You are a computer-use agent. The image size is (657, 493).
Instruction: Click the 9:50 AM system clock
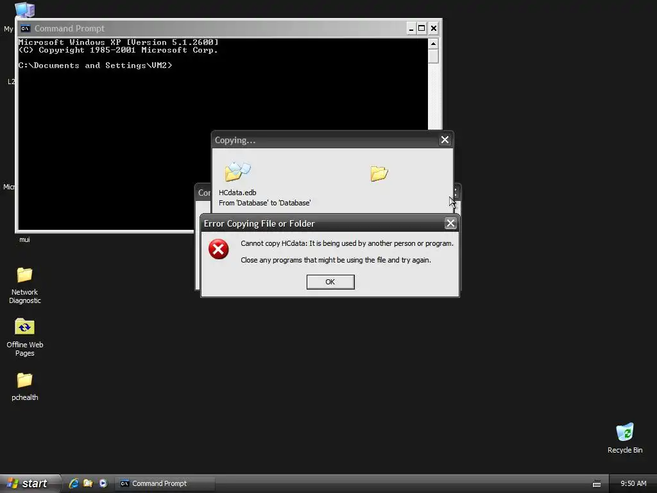pyautogui.click(x=633, y=483)
